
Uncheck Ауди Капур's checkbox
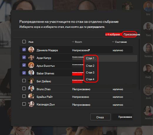(x=24, y=57)
